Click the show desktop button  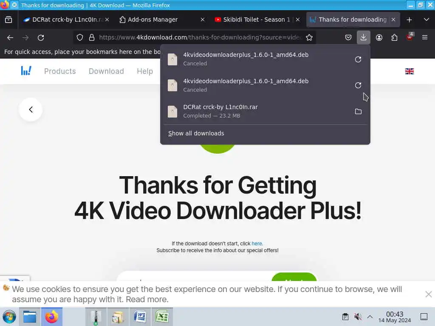[424, 317]
